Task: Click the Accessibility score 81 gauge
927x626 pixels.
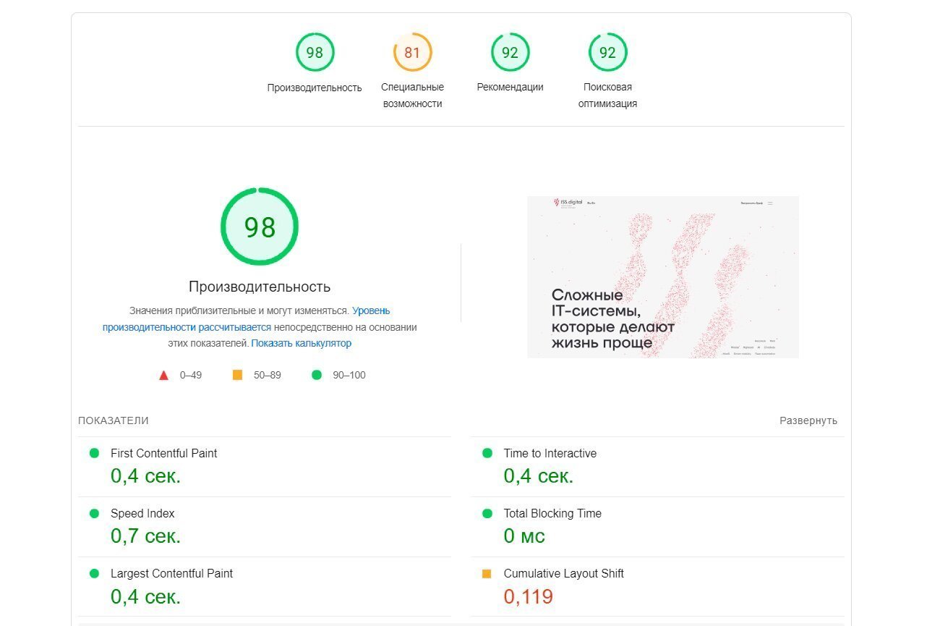Action: 412,53
